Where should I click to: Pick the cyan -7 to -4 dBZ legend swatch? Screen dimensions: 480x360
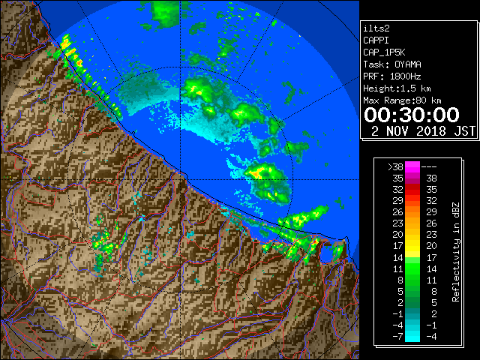(412, 337)
